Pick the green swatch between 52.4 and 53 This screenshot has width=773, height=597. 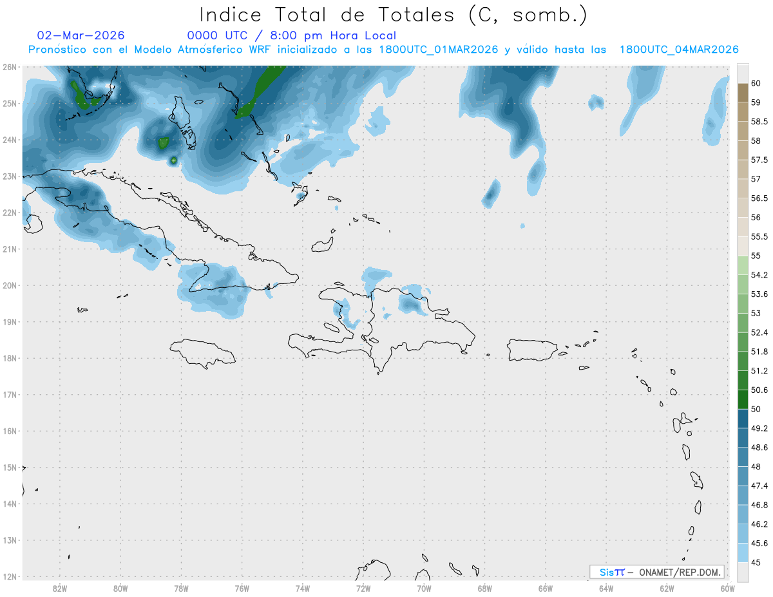[743, 323]
